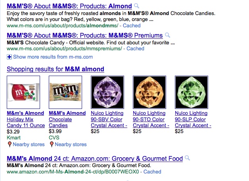This screenshot has height=181, width=249.
Task: Click magnifier icon beside Amazon Grocery result
Action: click(x=188, y=158)
